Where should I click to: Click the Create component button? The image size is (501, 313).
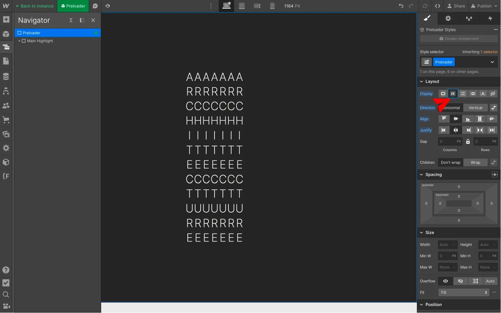click(x=459, y=39)
